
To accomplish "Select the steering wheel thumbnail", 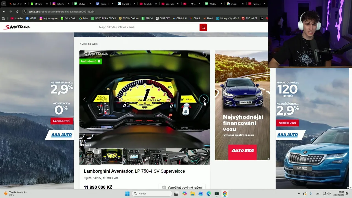I will tap(90, 156).
